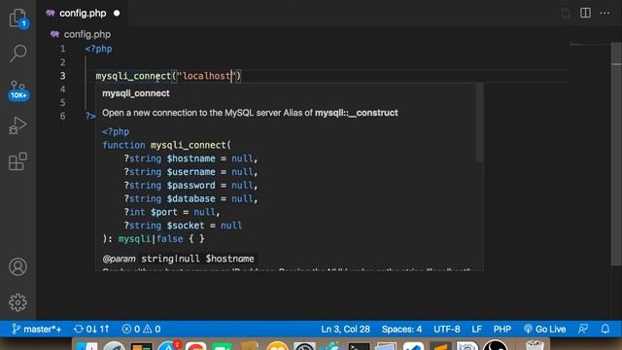Change indentation via Spaces: 4
The width and height of the screenshot is (622, 350).
click(x=401, y=329)
